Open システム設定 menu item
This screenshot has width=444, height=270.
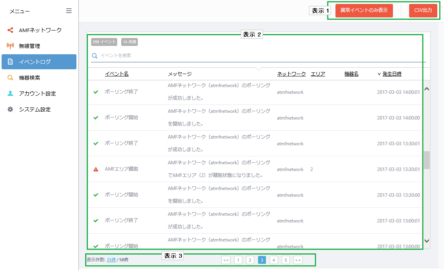(x=39, y=109)
